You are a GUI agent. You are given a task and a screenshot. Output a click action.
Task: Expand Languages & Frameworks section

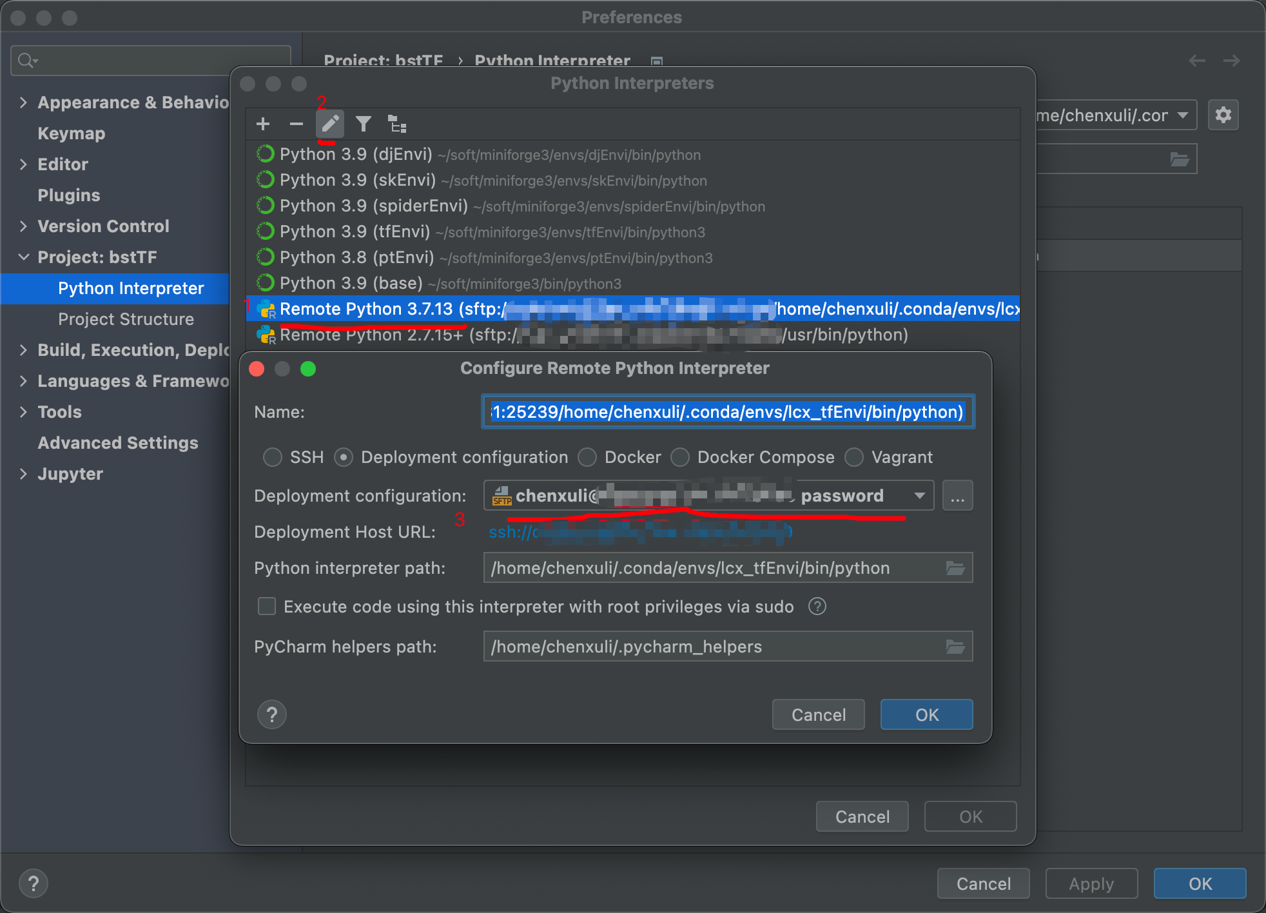tap(24, 381)
